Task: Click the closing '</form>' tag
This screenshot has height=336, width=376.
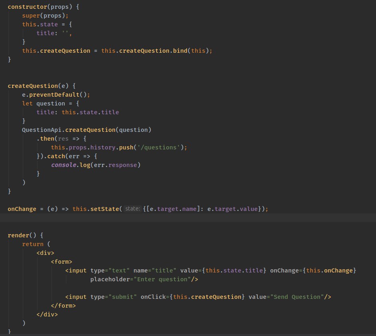Action: click(x=63, y=306)
